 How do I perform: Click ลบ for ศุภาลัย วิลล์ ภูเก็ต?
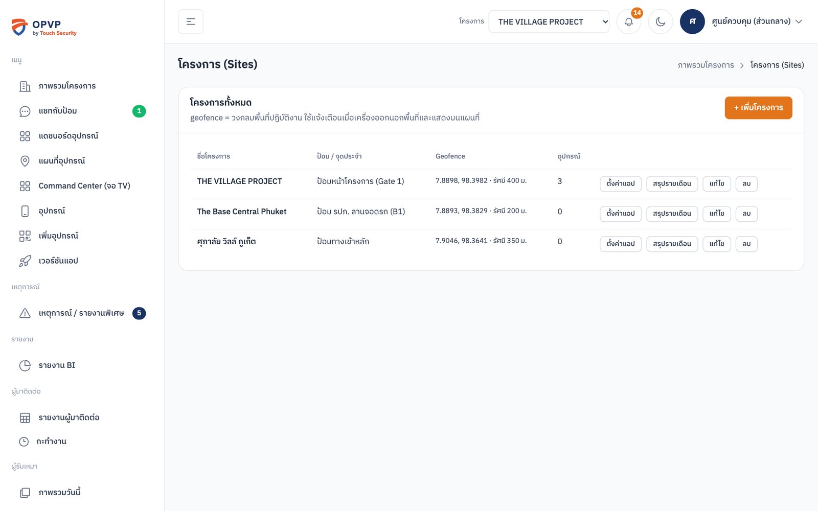tap(746, 244)
